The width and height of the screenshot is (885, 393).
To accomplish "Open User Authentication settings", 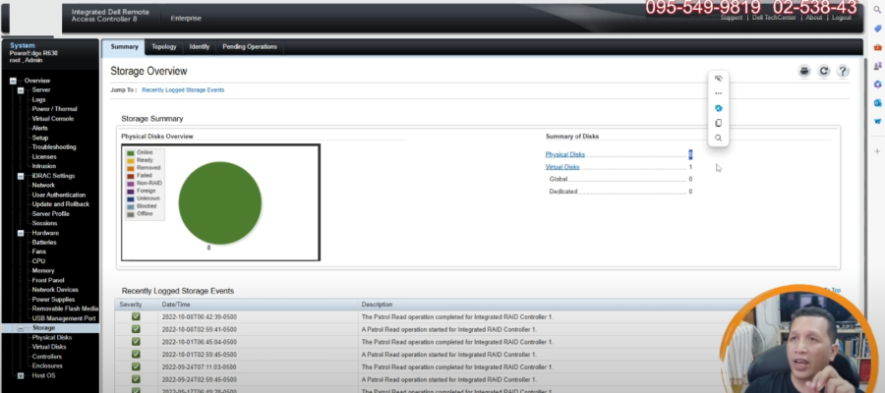I will click(59, 196).
